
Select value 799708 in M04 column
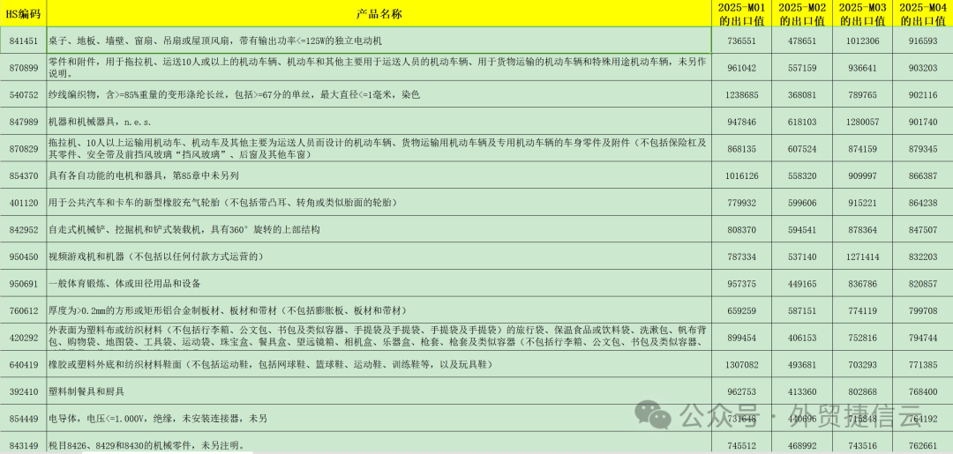click(922, 310)
